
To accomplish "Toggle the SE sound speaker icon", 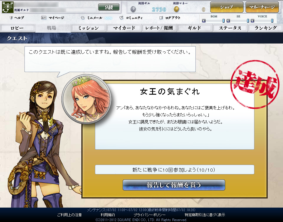I will pyautogui.click(x=228, y=21).
